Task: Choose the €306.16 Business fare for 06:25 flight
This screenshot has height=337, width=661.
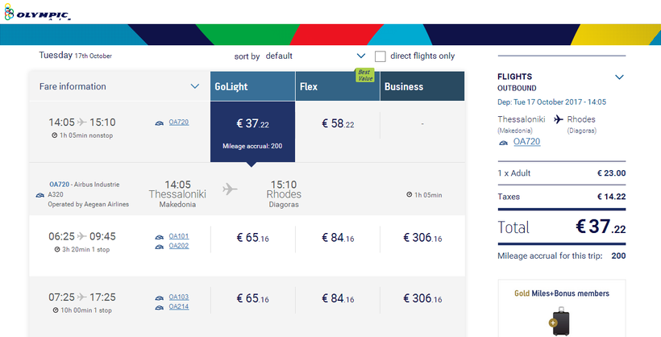Action: (422, 238)
